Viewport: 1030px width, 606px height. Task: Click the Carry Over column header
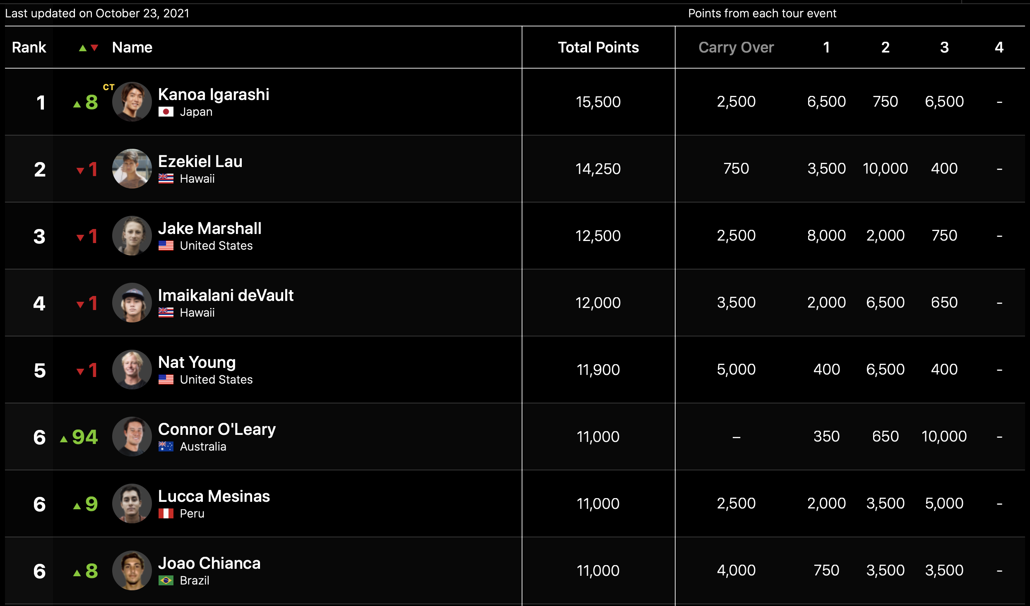[736, 48]
